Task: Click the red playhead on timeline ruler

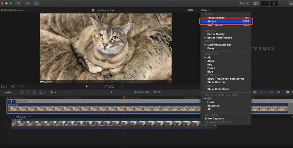Action: (124, 97)
